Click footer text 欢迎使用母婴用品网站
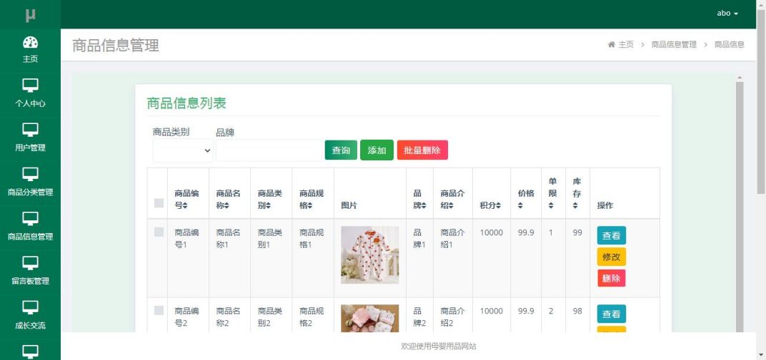 (x=439, y=346)
